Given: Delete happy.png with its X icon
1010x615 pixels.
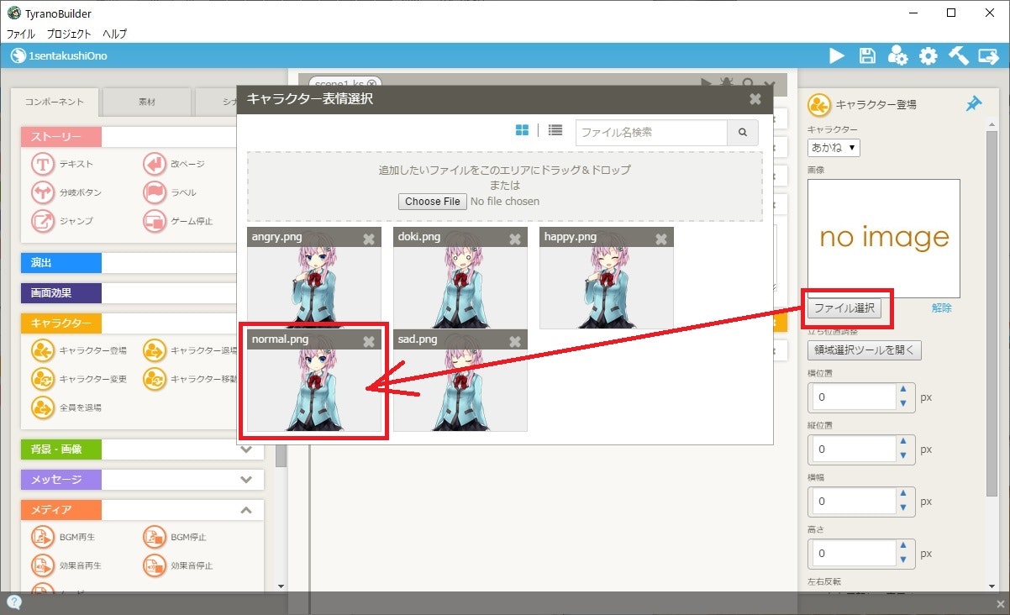Looking at the screenshot, I should pos(661,239).
